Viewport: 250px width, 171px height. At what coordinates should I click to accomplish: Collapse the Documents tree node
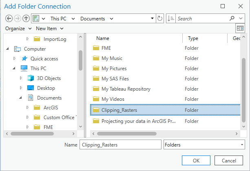point(20,98)
